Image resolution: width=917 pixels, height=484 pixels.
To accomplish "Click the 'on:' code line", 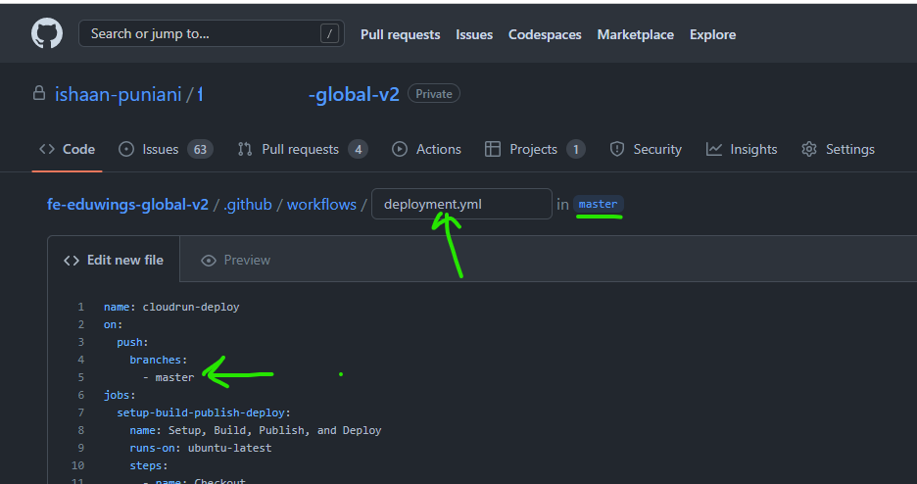I will point(114,324).
